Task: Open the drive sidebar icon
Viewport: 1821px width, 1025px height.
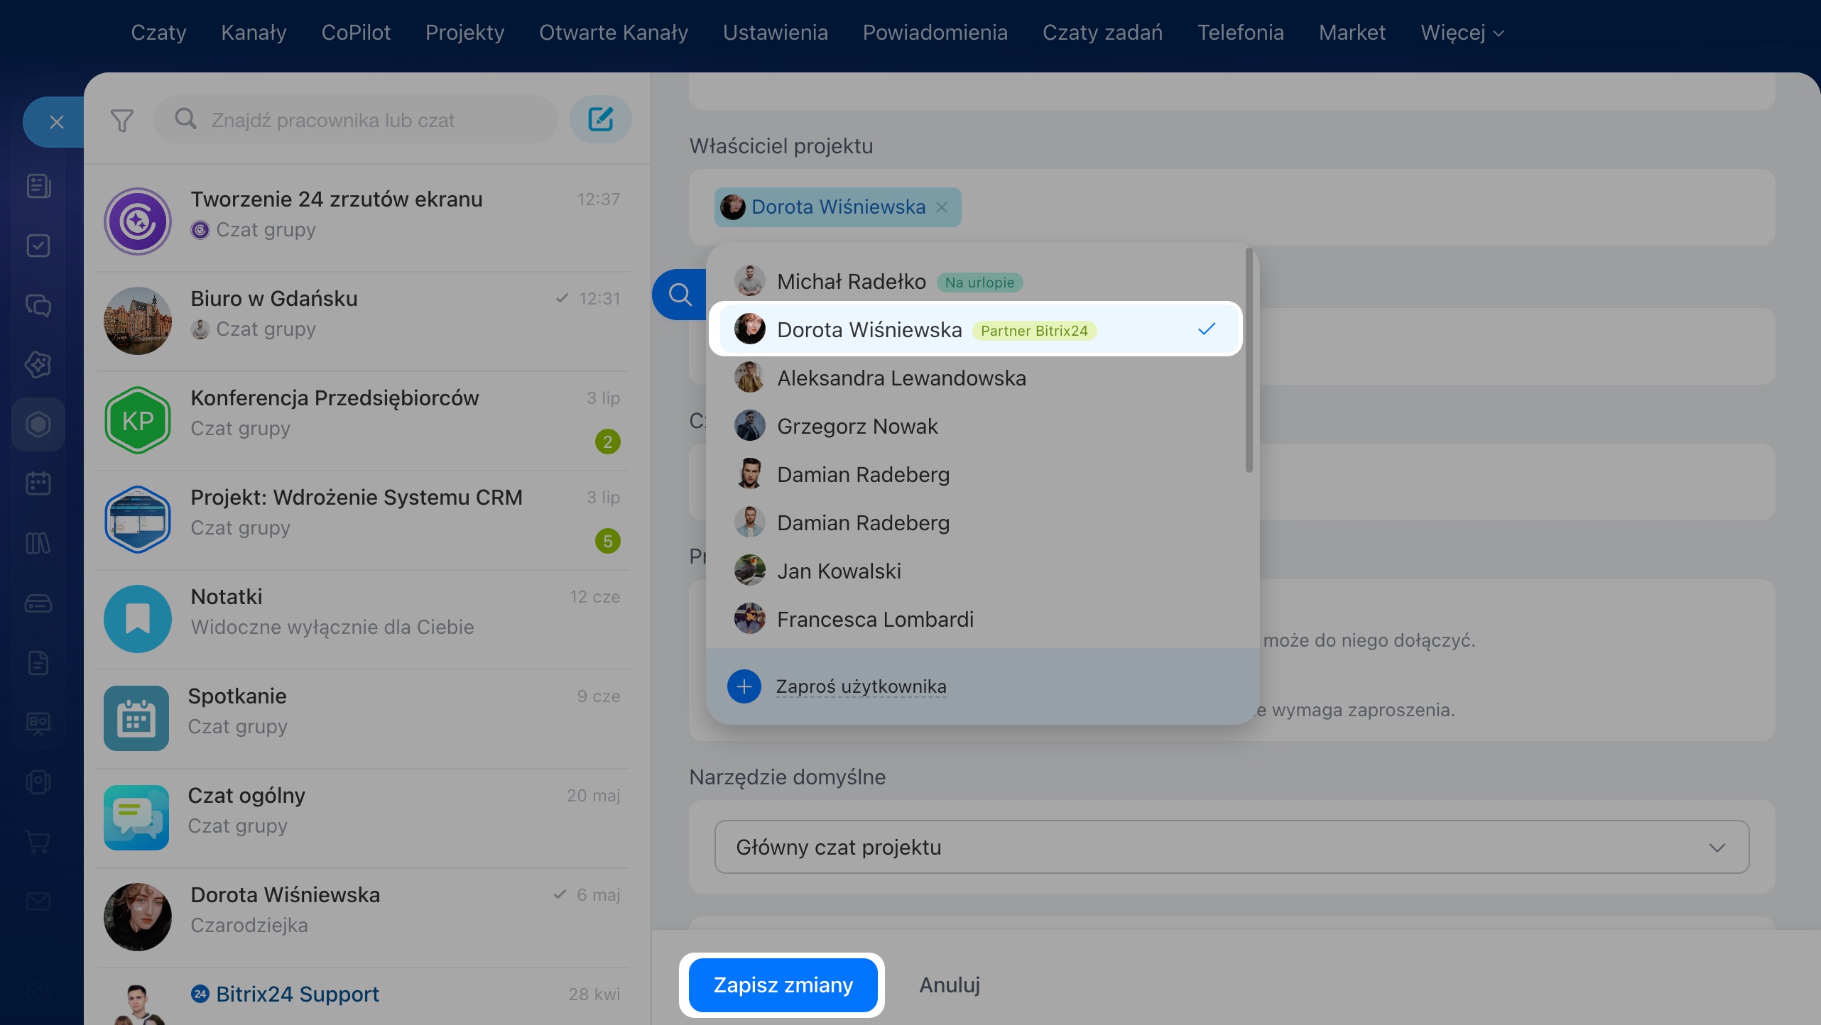Action: click(x=38, y=603)
